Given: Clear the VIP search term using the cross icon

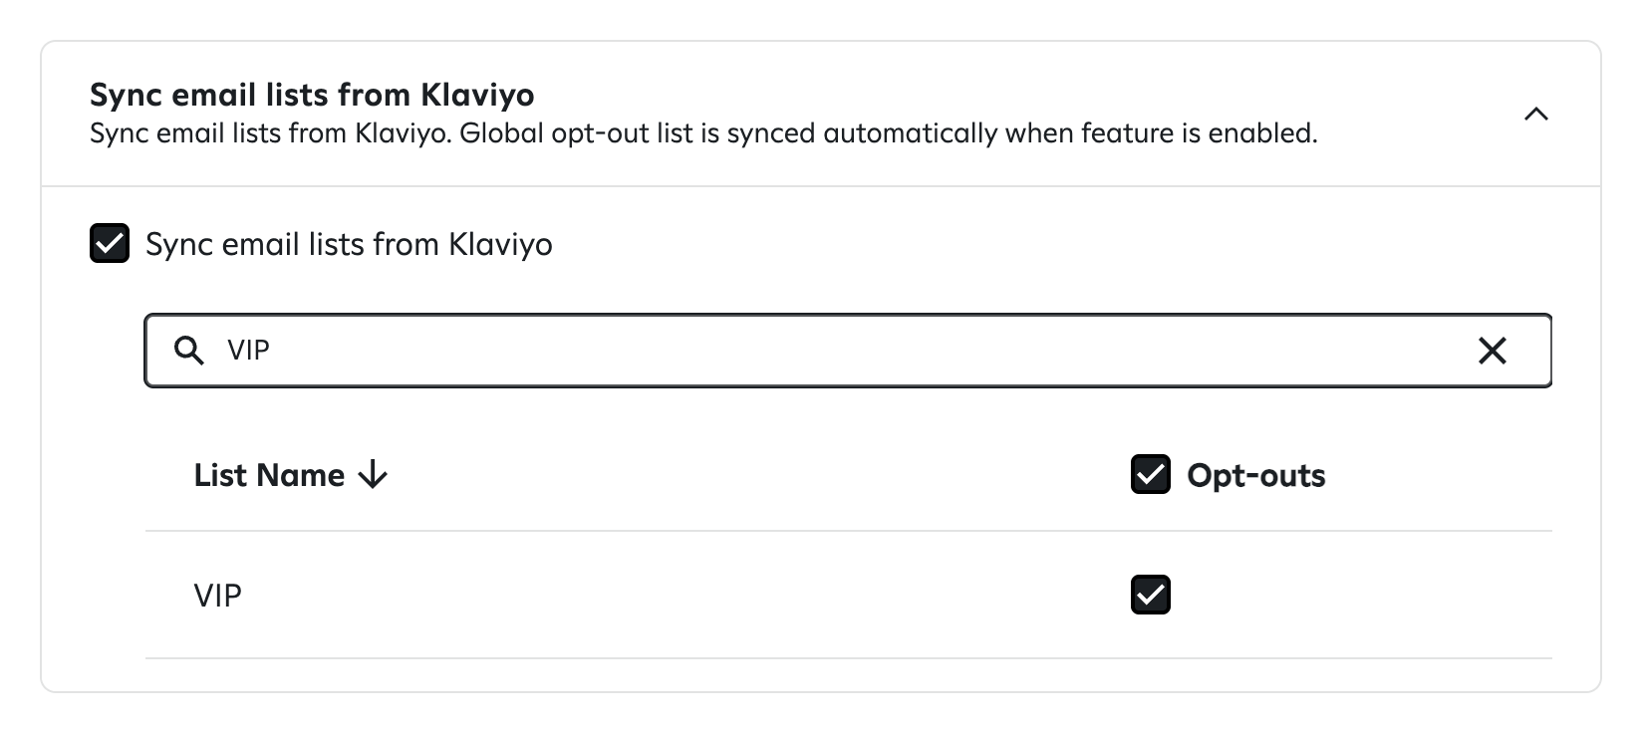Looking at the screenshot, I should coord(1492,351).
